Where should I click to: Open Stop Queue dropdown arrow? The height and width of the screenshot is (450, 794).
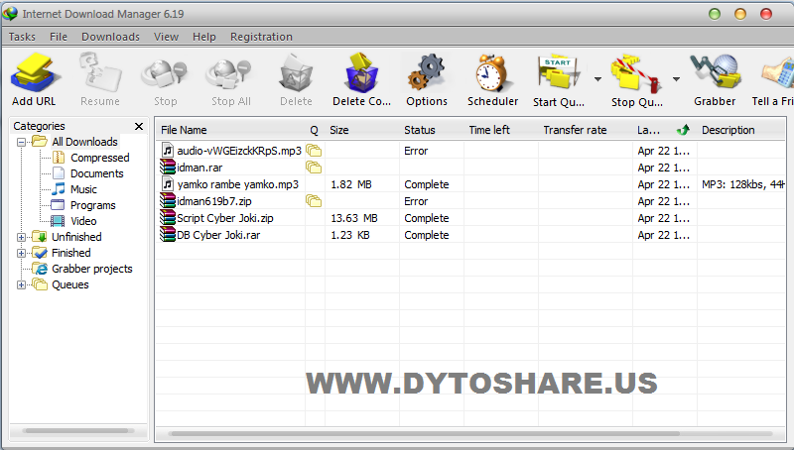click(677, 79)
